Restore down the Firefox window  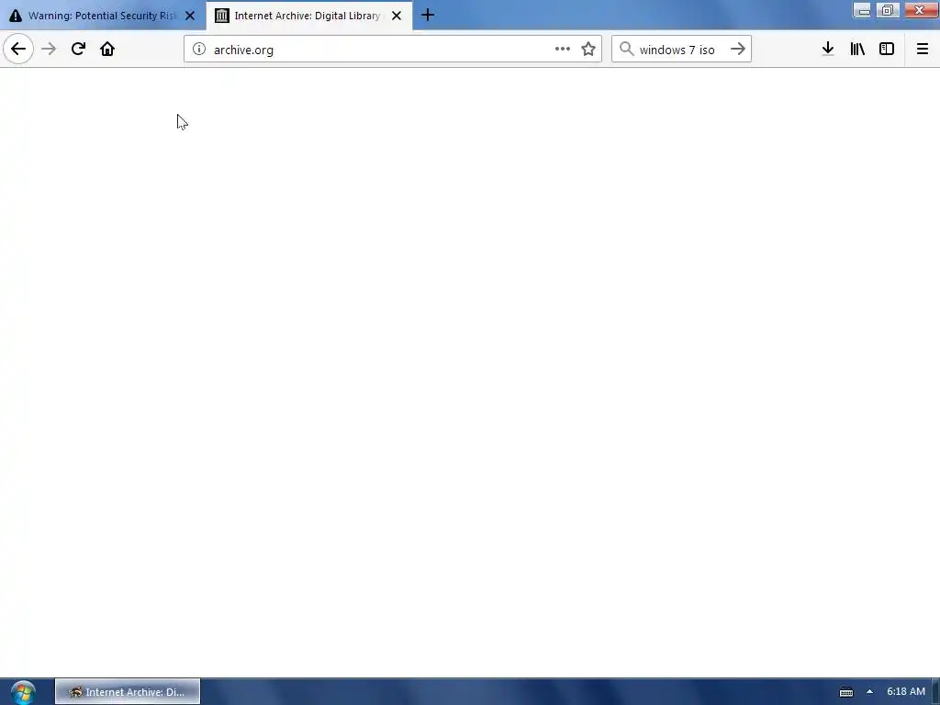[888, 10]
